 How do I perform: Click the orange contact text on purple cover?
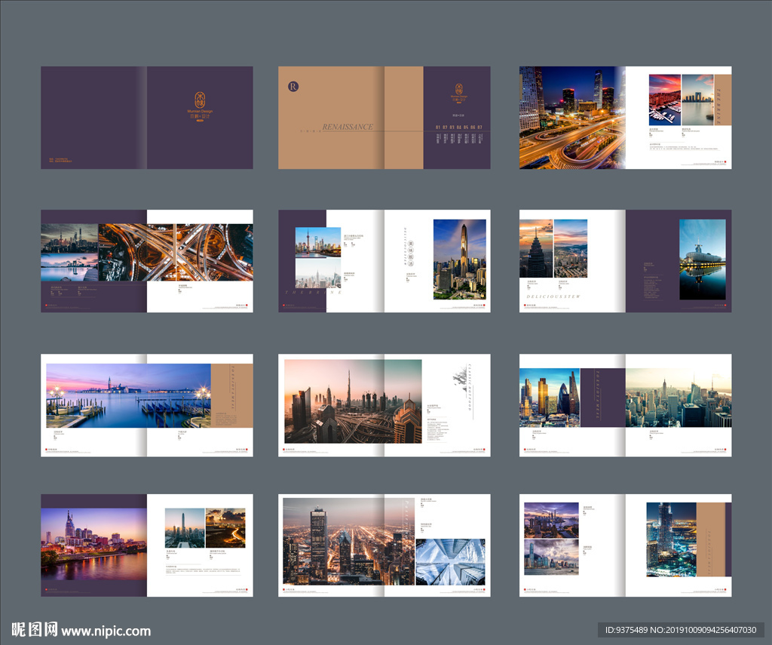60,160
